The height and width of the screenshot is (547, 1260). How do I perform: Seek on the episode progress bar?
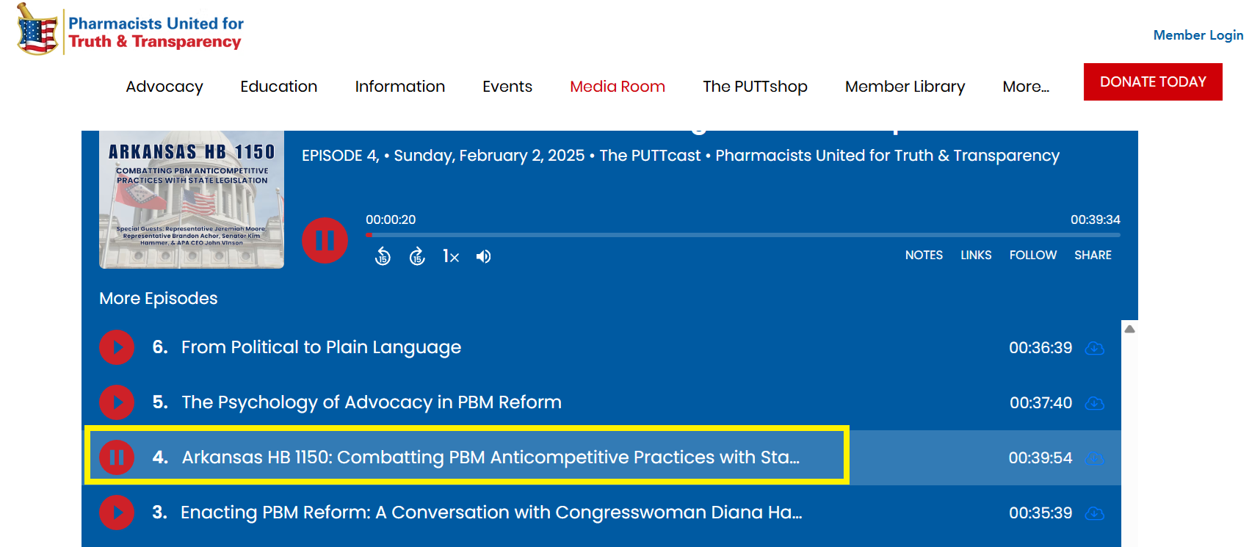(x=743, y=235)
